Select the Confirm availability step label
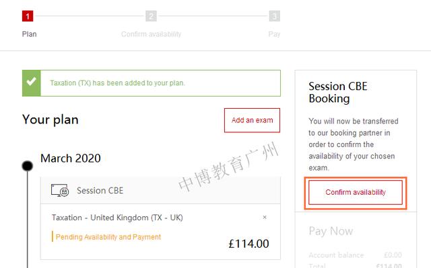The width and height of the screenshot is (431, 268). point(151,34)
